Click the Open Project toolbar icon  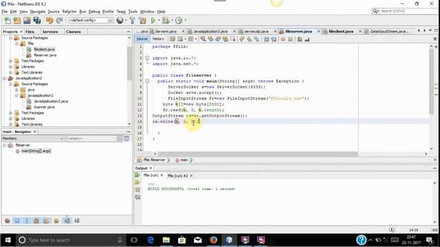[27, 21]
